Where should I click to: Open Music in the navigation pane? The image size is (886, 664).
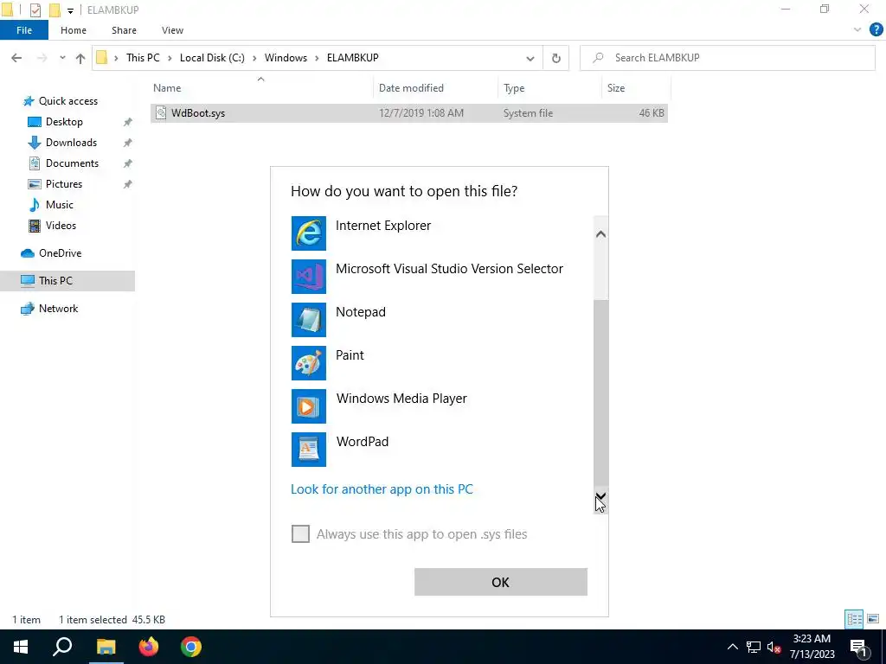coord(59,205)
